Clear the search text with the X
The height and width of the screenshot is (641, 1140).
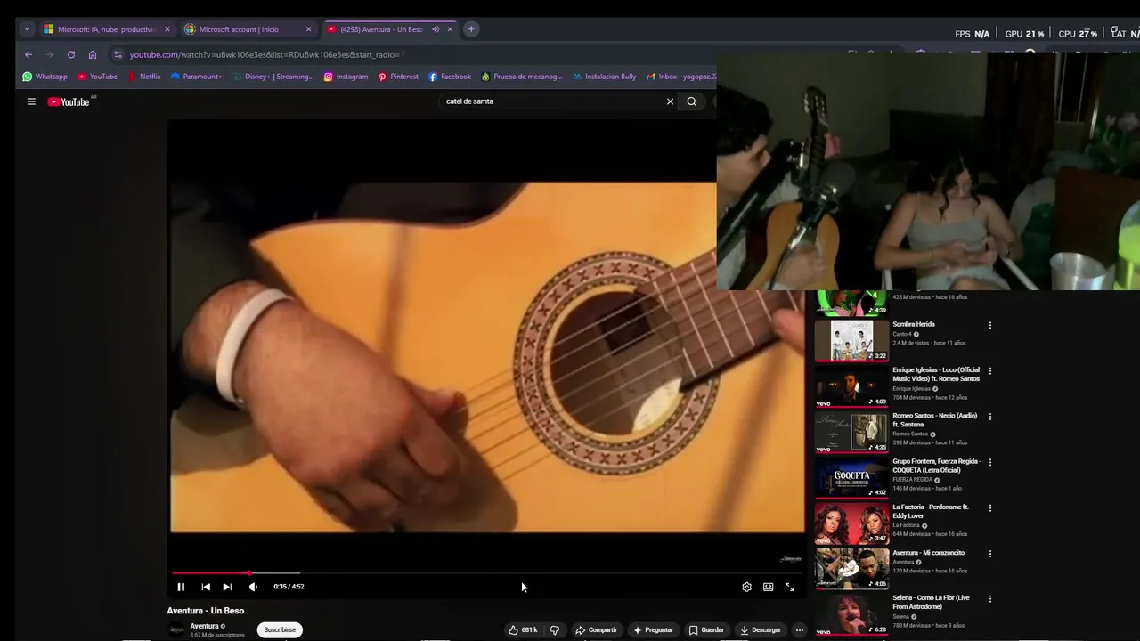pos(670,101)
